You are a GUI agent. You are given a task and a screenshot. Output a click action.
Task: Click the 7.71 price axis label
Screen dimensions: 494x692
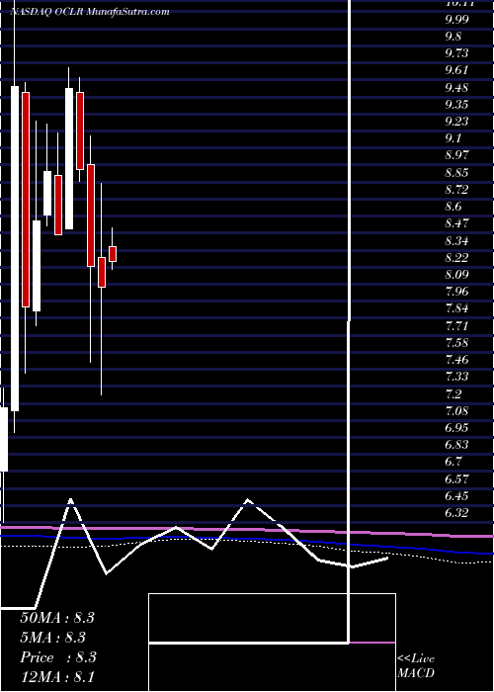click(456, 326)
